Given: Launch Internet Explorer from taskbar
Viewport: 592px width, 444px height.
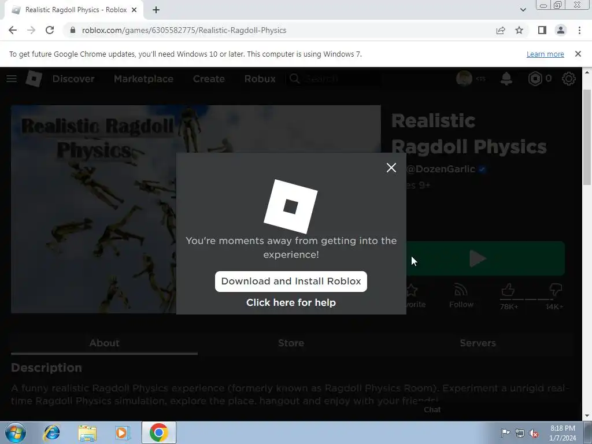Looking at the screenshot, I should 51,432.
